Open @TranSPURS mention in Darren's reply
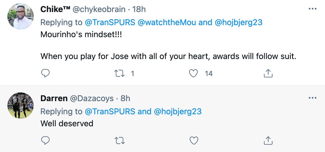The width and height of the screenshot is (325, 152). pyautogui.click(x=110, y=111)
